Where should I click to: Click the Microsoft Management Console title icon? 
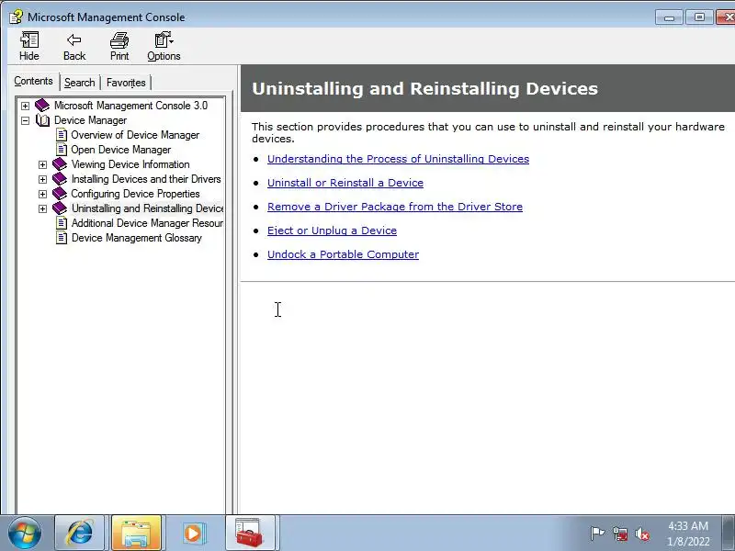pos(16,17)
